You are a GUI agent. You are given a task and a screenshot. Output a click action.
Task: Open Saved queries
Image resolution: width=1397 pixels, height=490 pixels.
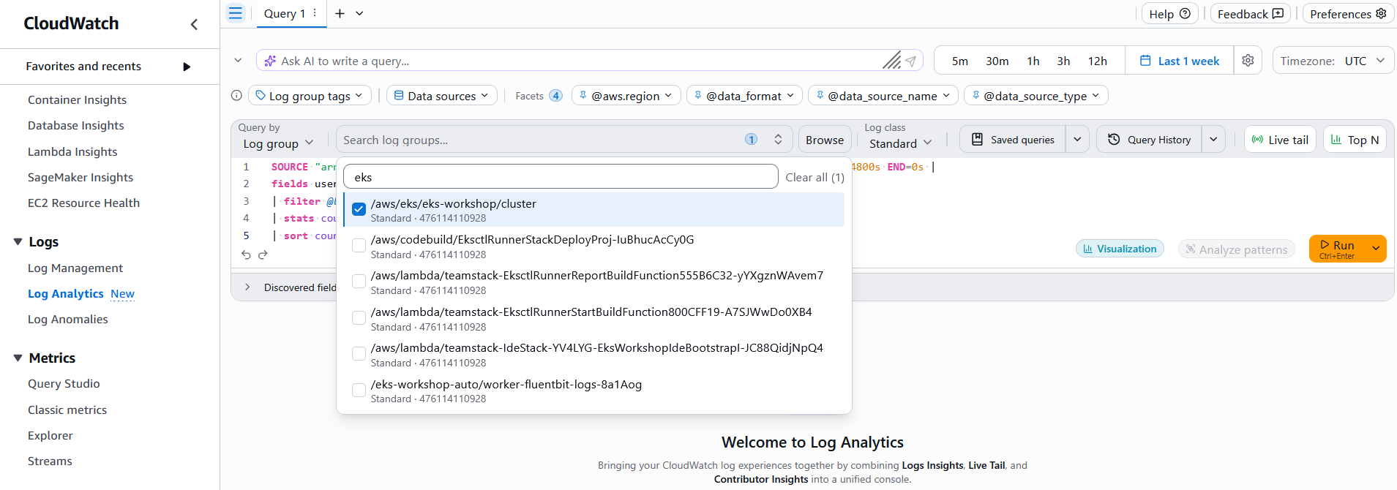[x=1013, y=139]
